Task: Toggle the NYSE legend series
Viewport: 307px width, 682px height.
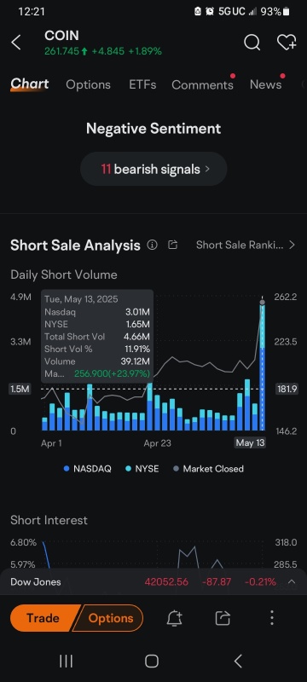Action: (x=142, y=469)
